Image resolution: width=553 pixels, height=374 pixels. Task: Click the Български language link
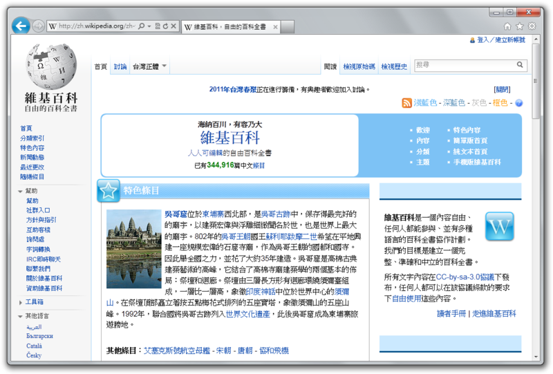click(39, 336)
